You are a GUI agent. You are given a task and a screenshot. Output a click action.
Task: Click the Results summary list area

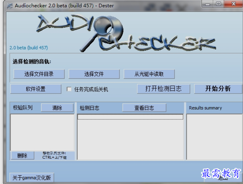tap(214, 137)
